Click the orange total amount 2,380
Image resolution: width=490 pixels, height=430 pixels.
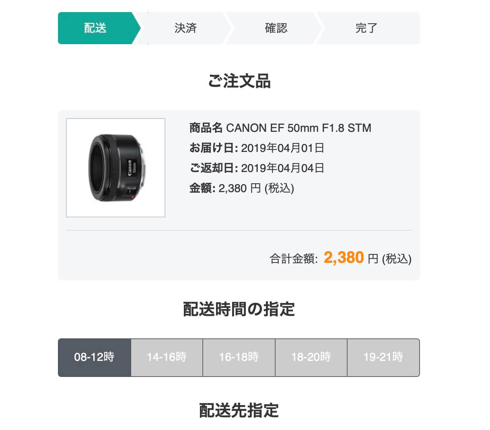tap(344, 258)
